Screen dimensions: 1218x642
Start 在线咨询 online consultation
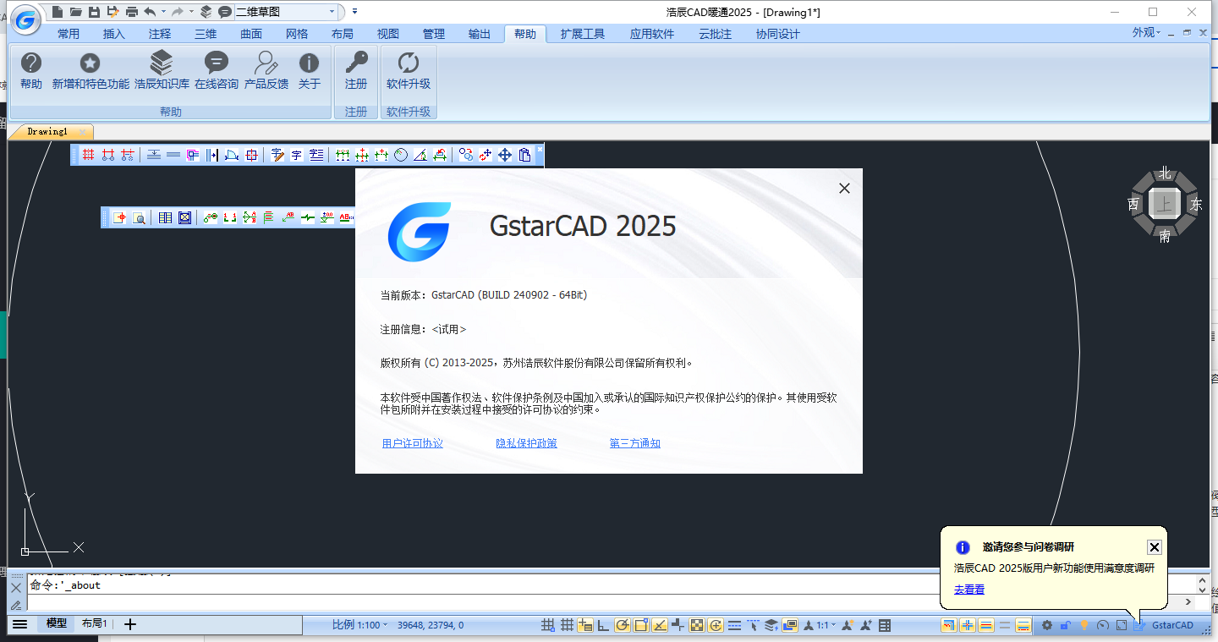click(217, 70)
